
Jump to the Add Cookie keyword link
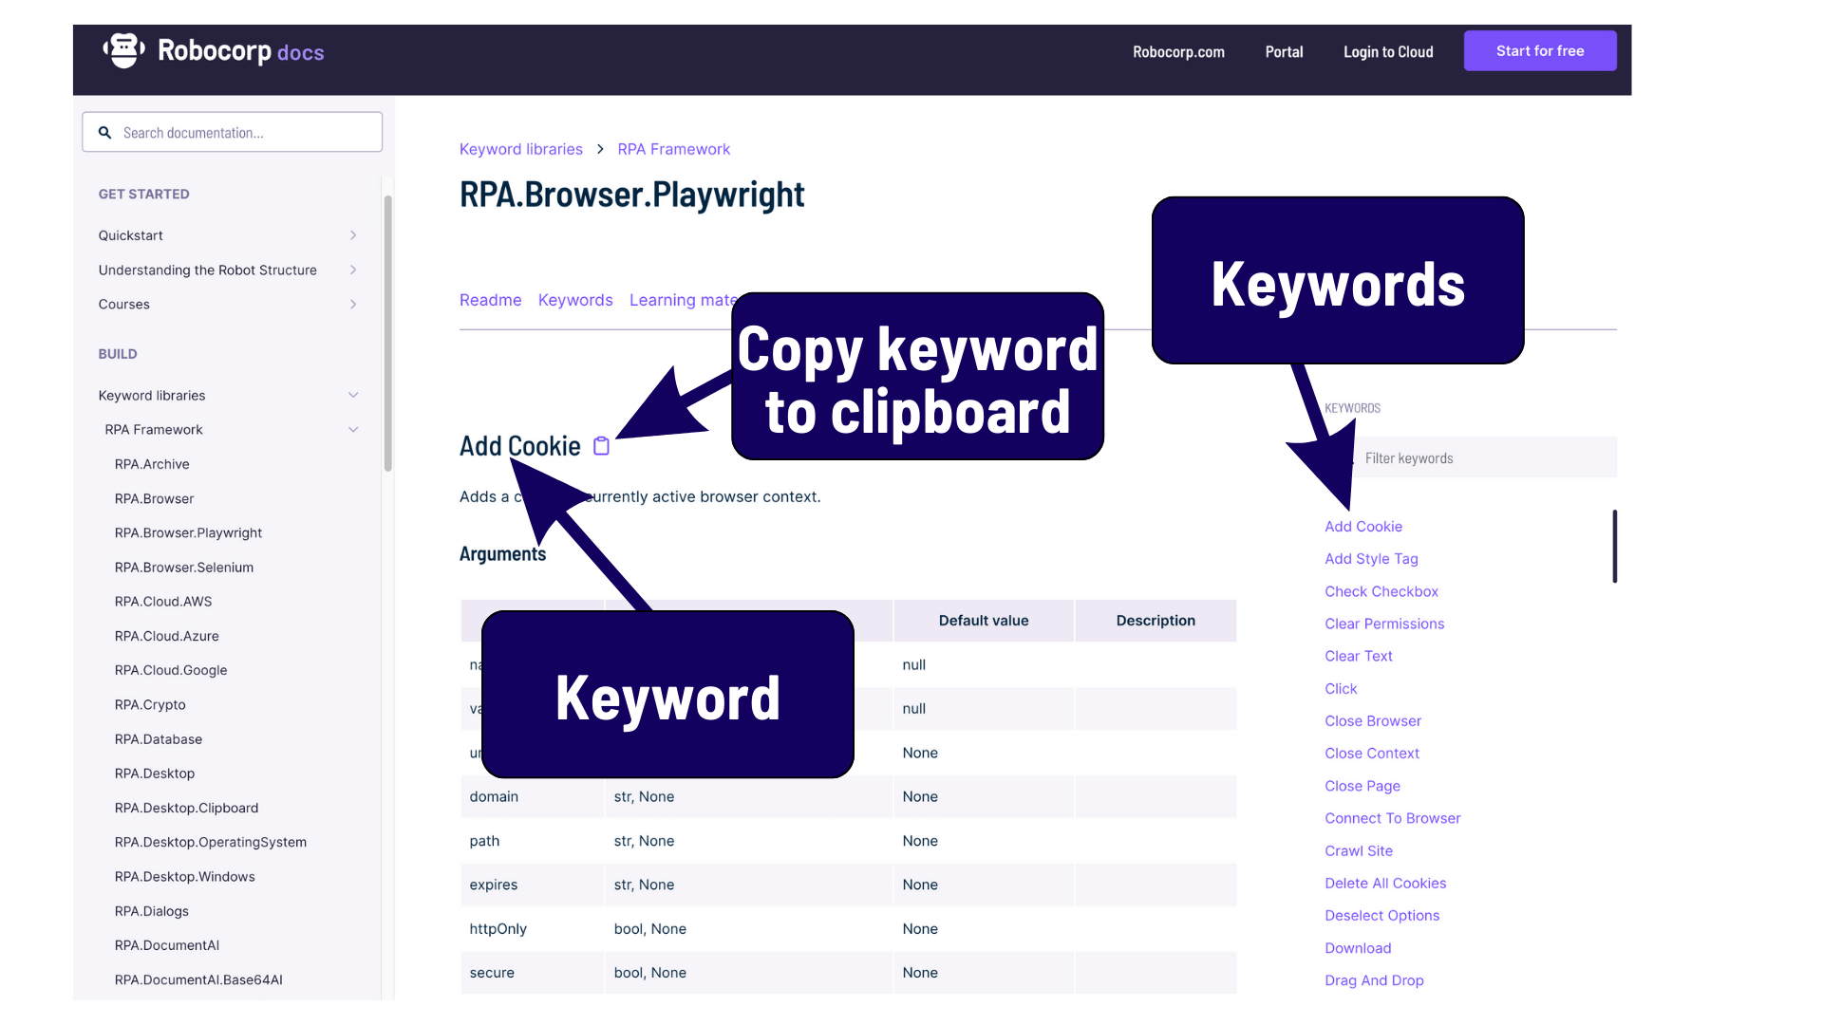[x=1363, y=527]
